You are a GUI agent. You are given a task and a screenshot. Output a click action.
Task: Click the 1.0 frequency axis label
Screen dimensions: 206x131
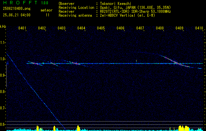click(3, 59)
